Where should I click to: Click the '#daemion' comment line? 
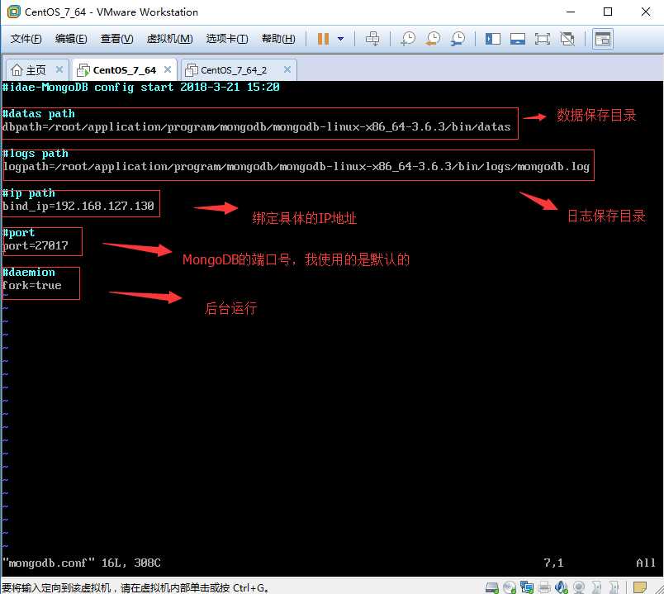click(x=28, y=273)
